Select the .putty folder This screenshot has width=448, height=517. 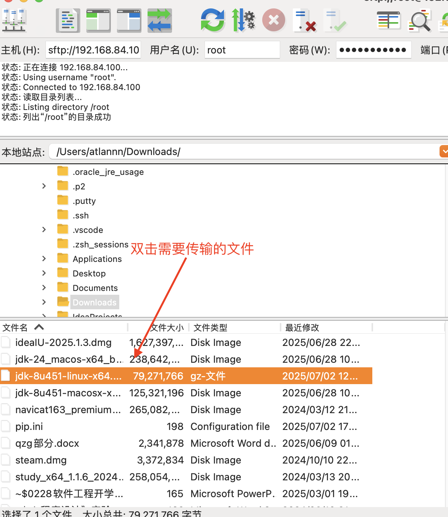click(x=84, y=201)
